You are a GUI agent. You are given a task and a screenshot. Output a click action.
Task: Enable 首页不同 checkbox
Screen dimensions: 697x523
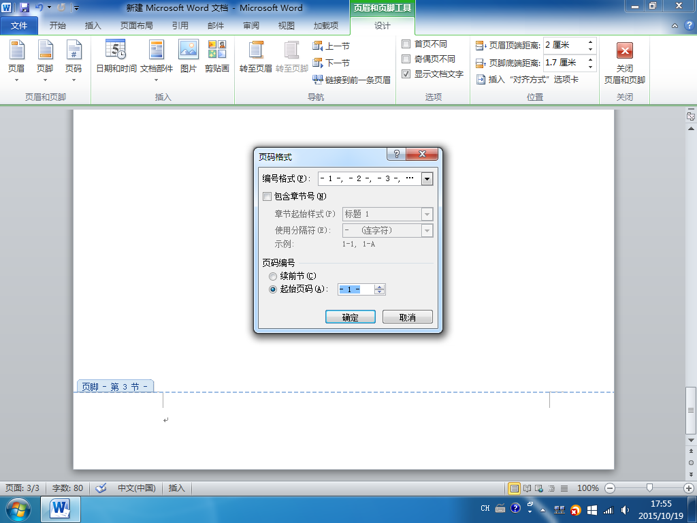tap(406, 44)
